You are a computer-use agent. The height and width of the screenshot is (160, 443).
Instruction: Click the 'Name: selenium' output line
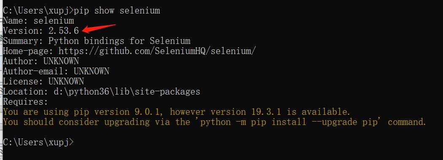click(38, 21)
